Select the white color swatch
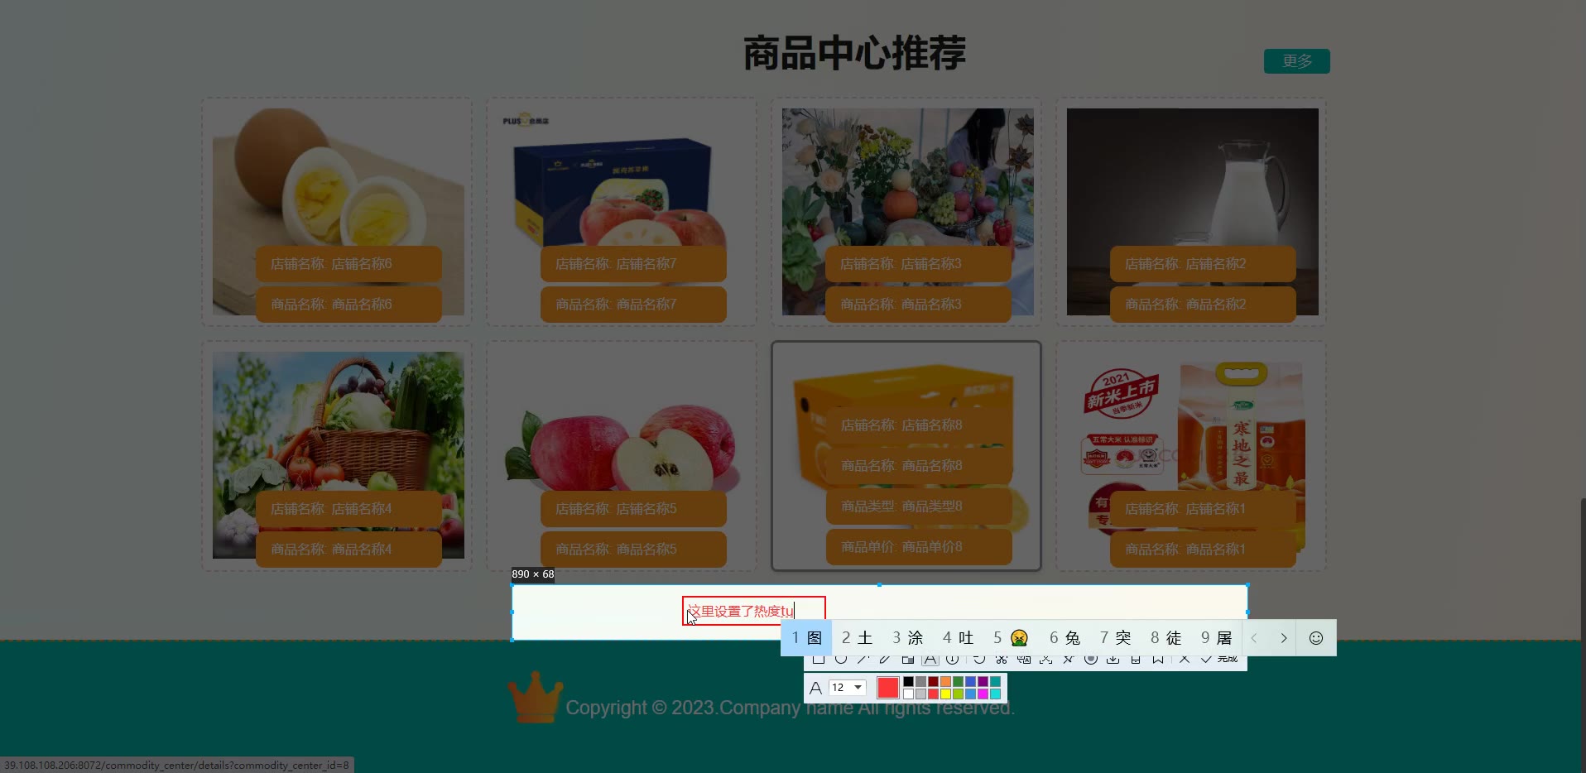 [908, 694]
